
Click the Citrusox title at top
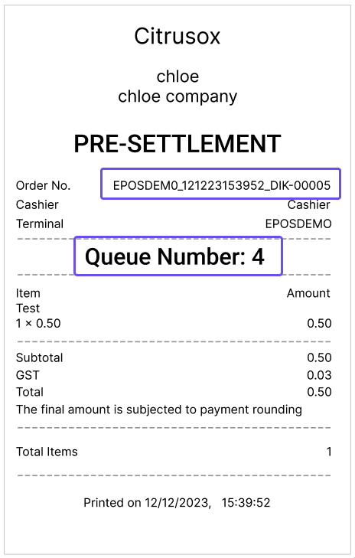[x=177, y=36]
